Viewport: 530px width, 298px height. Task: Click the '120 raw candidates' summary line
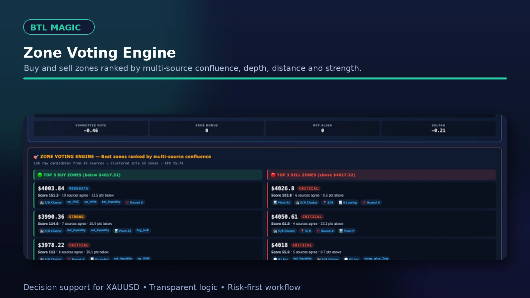click(108, 163)
